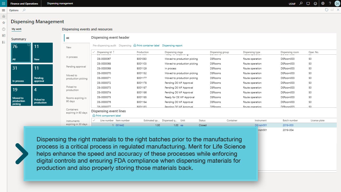
Task: Toggle select-all checkmark in event lines grid
Action: [x=94, y=121]
